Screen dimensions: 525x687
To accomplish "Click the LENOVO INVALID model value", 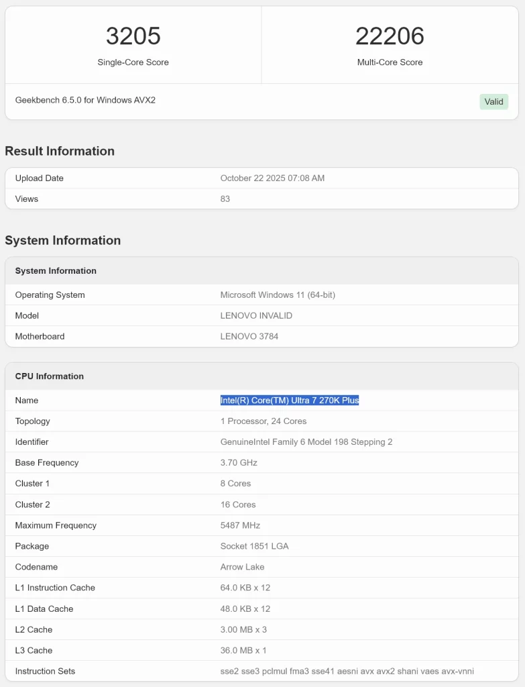I will pyautogui.click(x=256, y=316).
